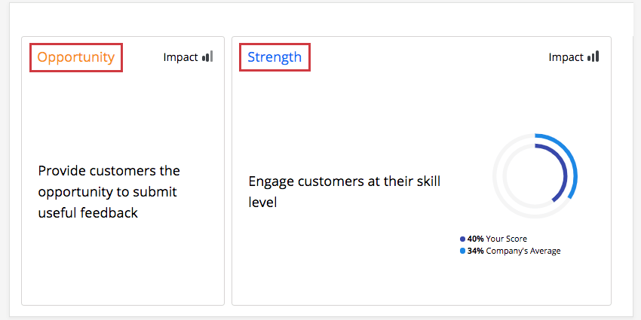Click the dark blue Your Score legend dot
The height and width of the screenshot is (320, 641).
(x=462, y=239)
